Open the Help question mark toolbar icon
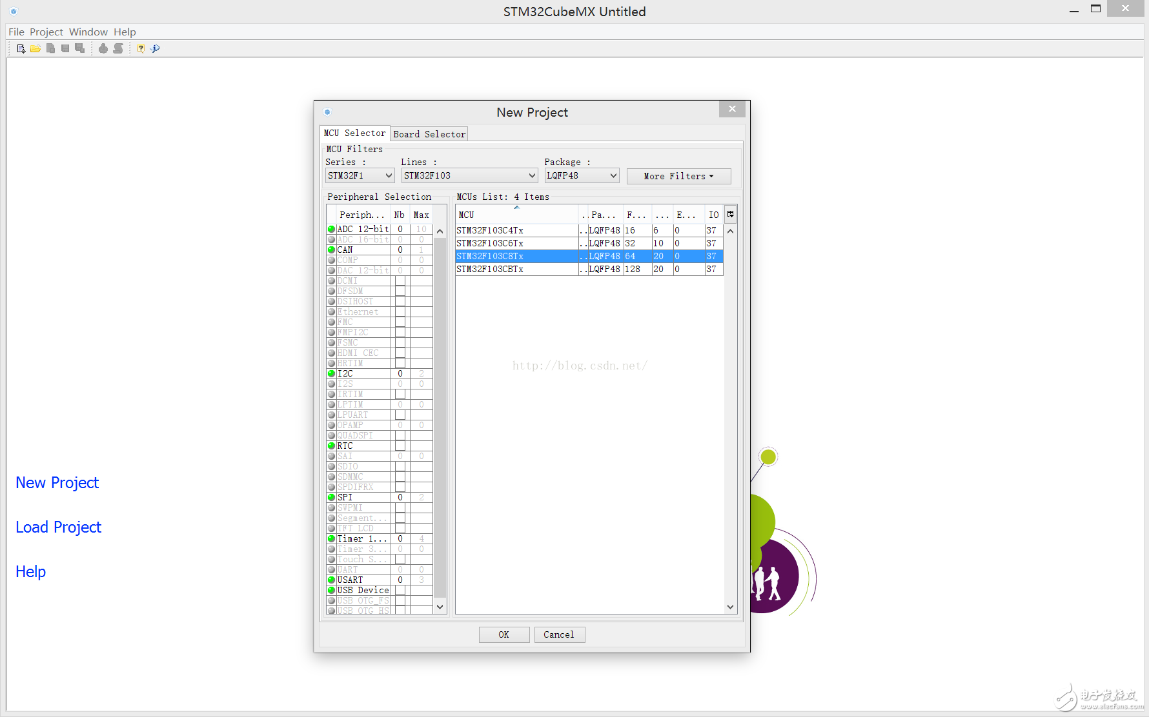 [141, 48]
